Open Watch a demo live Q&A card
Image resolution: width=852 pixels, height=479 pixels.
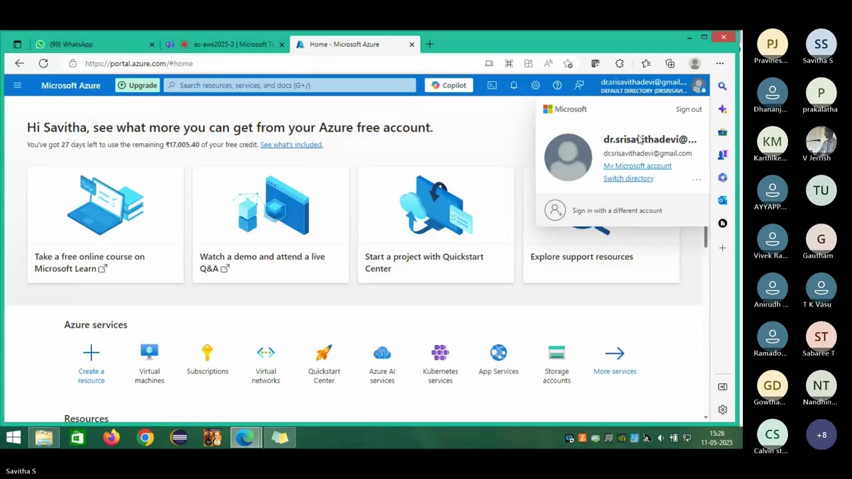[270, 225]
